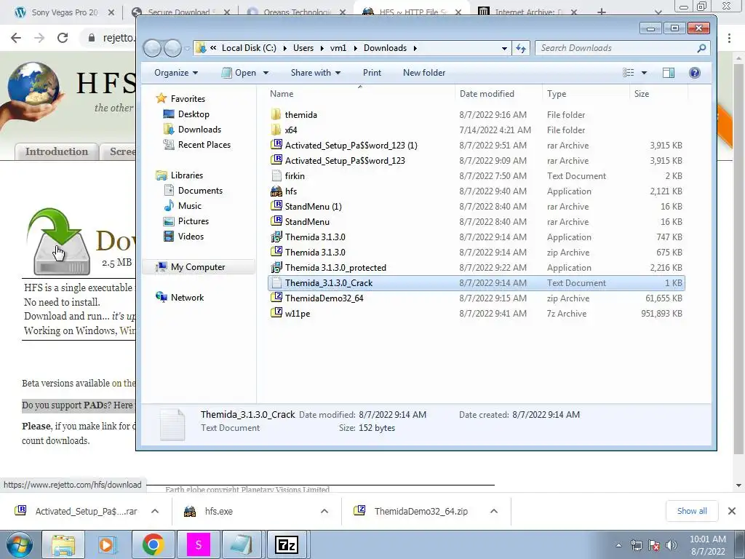Open Windows Explorer from the taskbar
This screenshot has height=559, width=745.
click(x=63, y=544)
